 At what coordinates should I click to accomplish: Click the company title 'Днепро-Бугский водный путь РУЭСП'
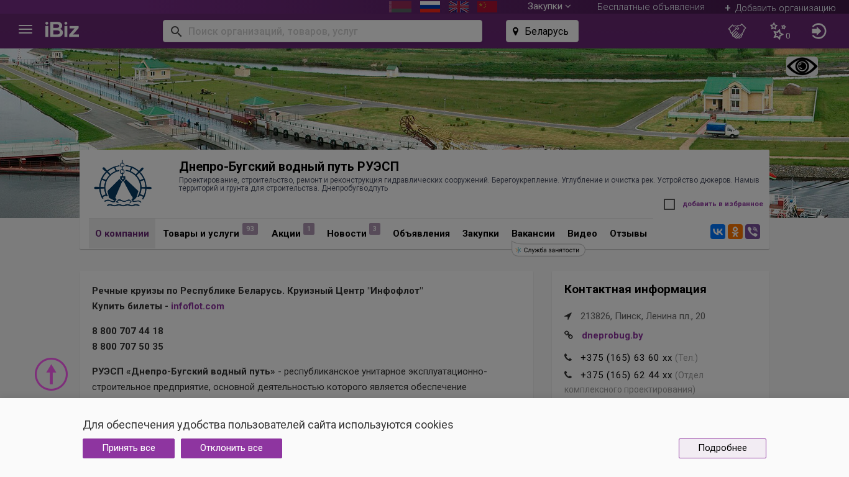tap(289, 166)
